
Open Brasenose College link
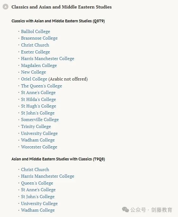coord(39,38)
